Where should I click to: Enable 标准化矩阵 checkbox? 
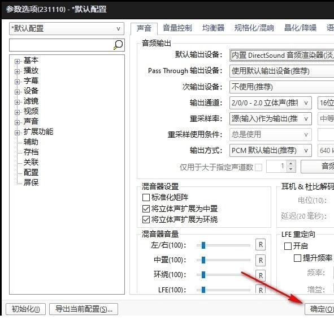[x=146, y=197]
